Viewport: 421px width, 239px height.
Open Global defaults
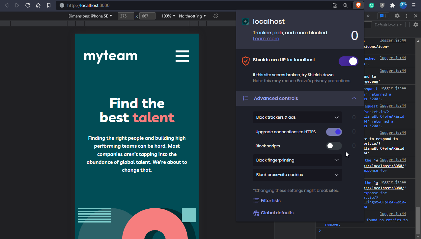tap(273, 213)
